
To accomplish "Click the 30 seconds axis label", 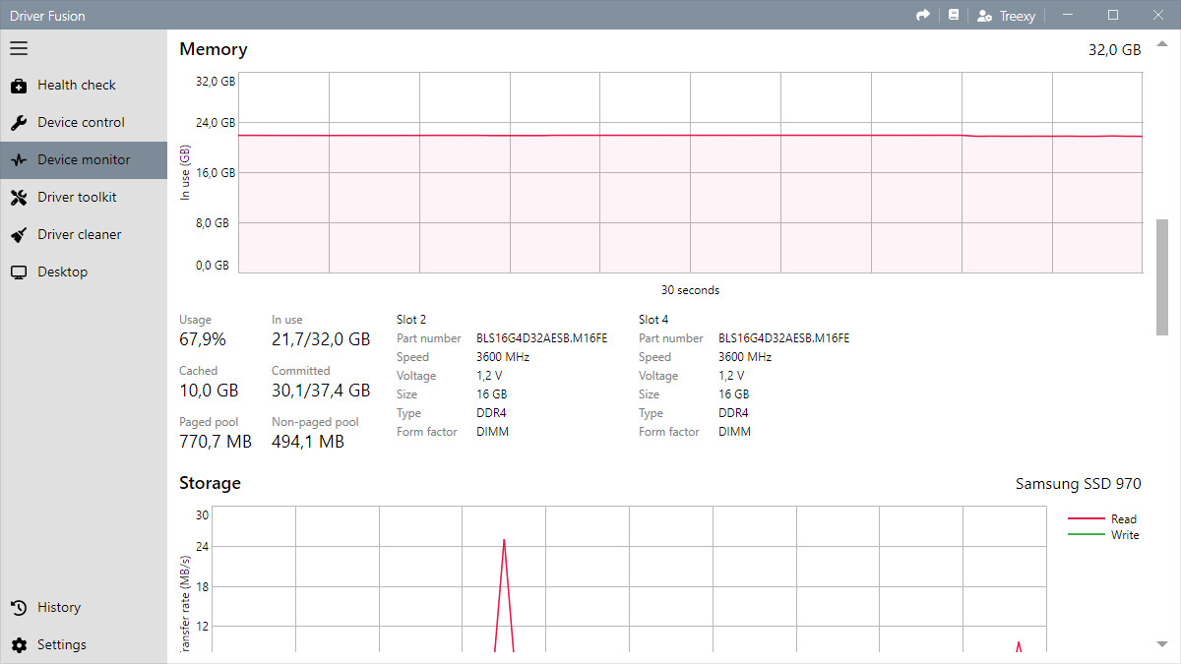I will (x=690, y=290).
